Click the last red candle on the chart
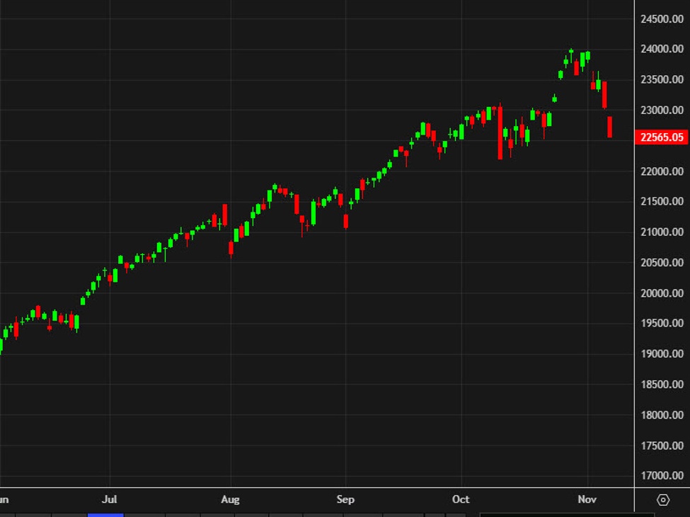 (610, 127)
